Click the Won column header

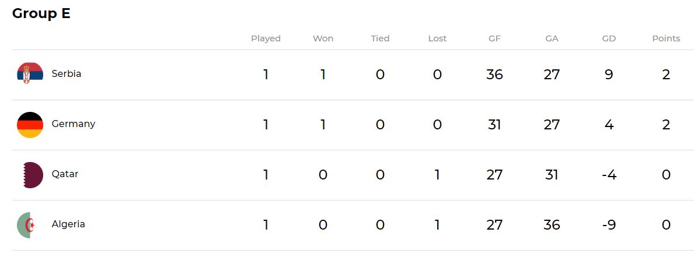click(x=323, y=38)
